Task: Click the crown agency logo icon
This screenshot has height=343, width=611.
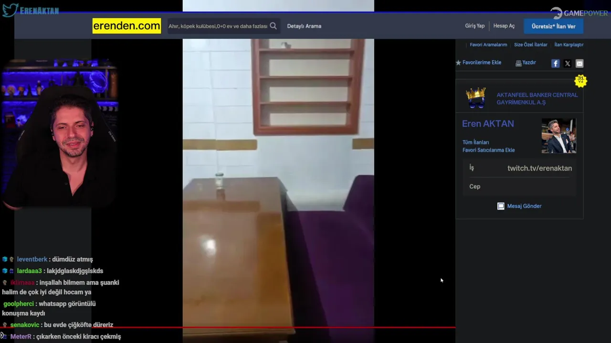Action: coord(476,98)
